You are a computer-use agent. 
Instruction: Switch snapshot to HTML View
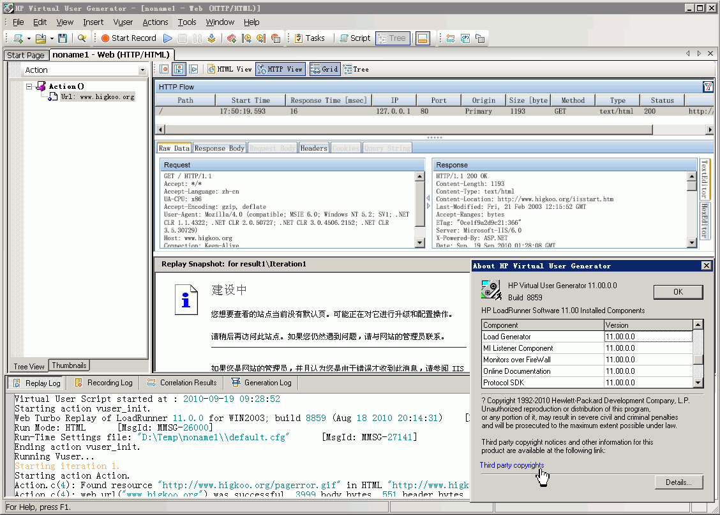pos(229,69)
